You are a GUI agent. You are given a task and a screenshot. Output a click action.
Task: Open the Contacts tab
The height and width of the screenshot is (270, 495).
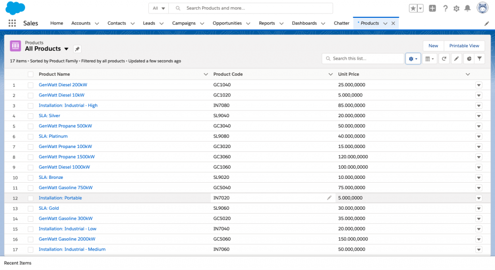117,23
